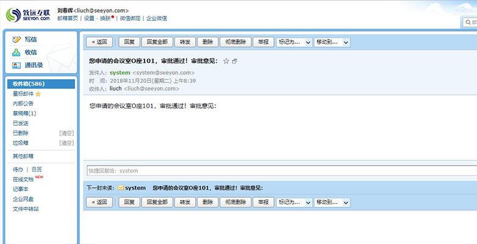Viewport: 477px width, 244px height.
Task: Expand the top 移动到 dropdown
Action: [x=332, y=42]
